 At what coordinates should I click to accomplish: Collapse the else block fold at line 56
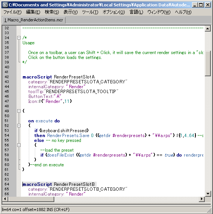coord(19,145)
